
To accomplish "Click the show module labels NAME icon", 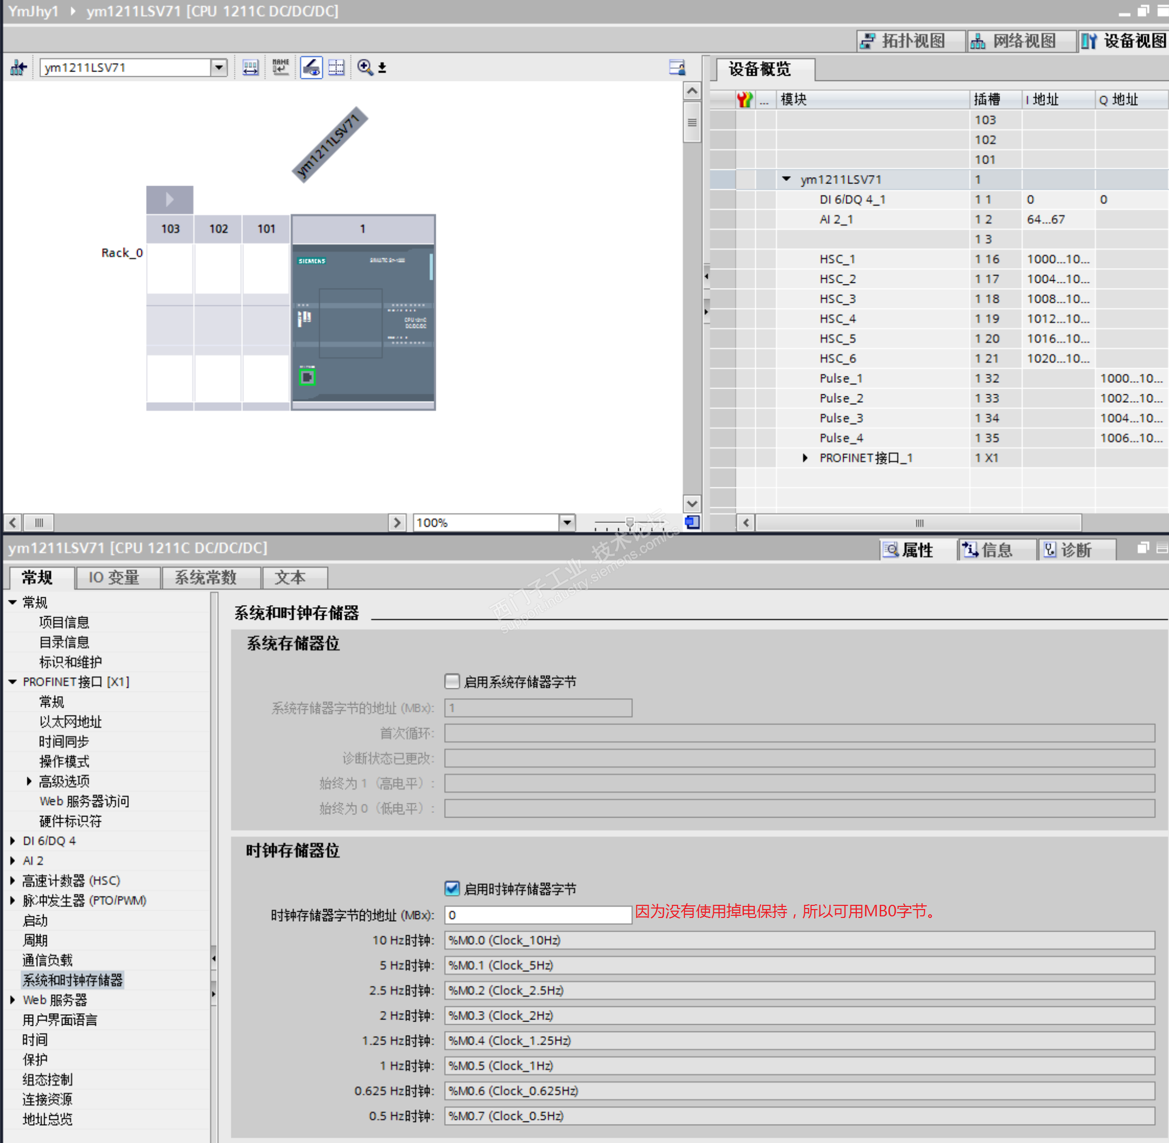I will [280, 67].
